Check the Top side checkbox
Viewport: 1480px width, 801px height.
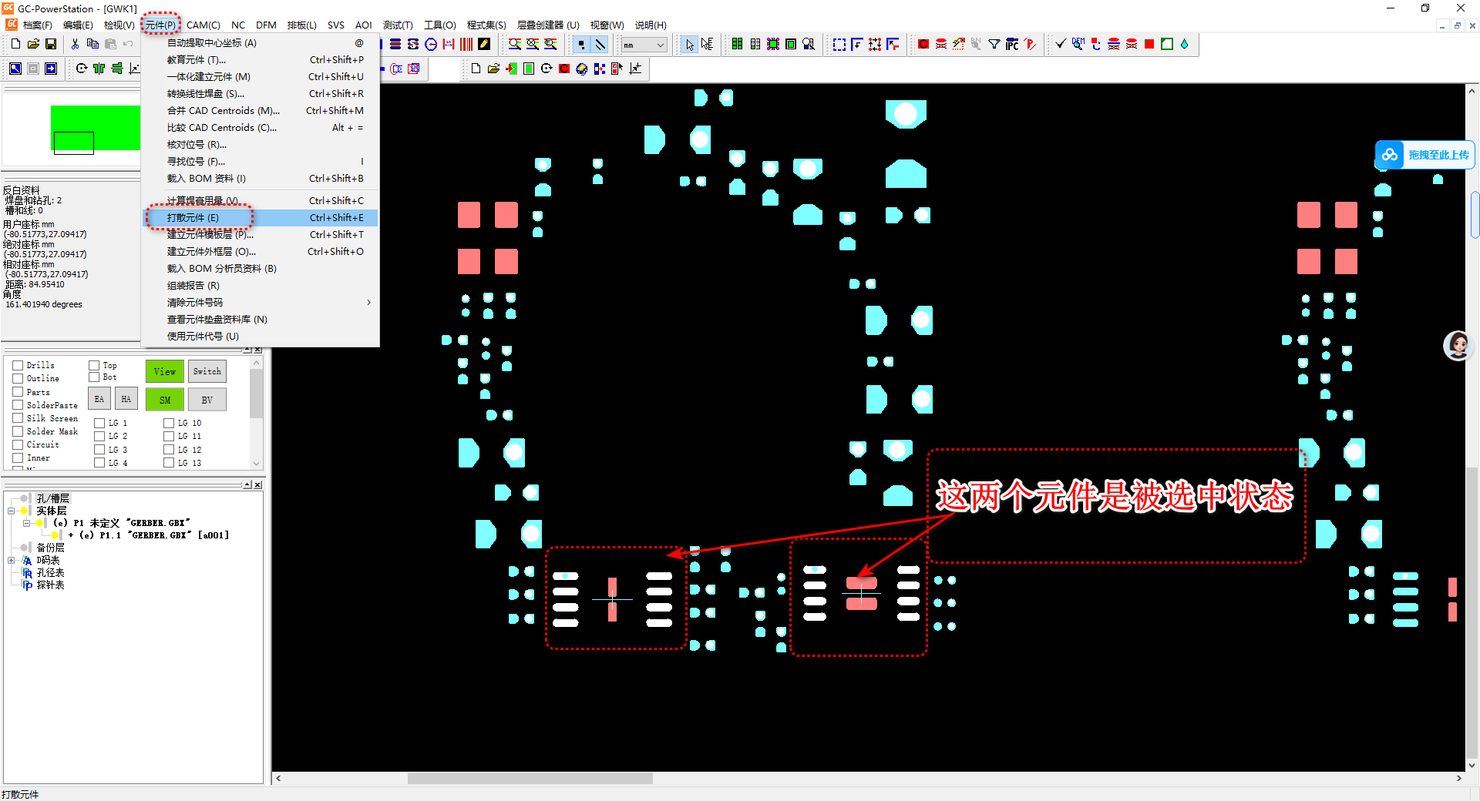tap(94, 365)
